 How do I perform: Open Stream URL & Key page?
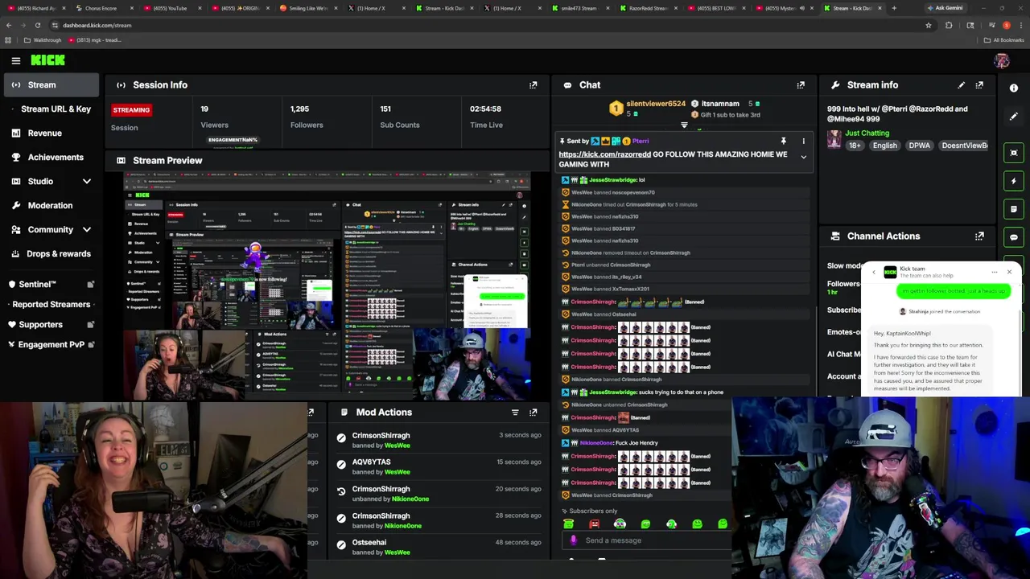50,109
